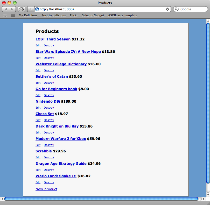Click the scroll left arrow

point(2,199)
